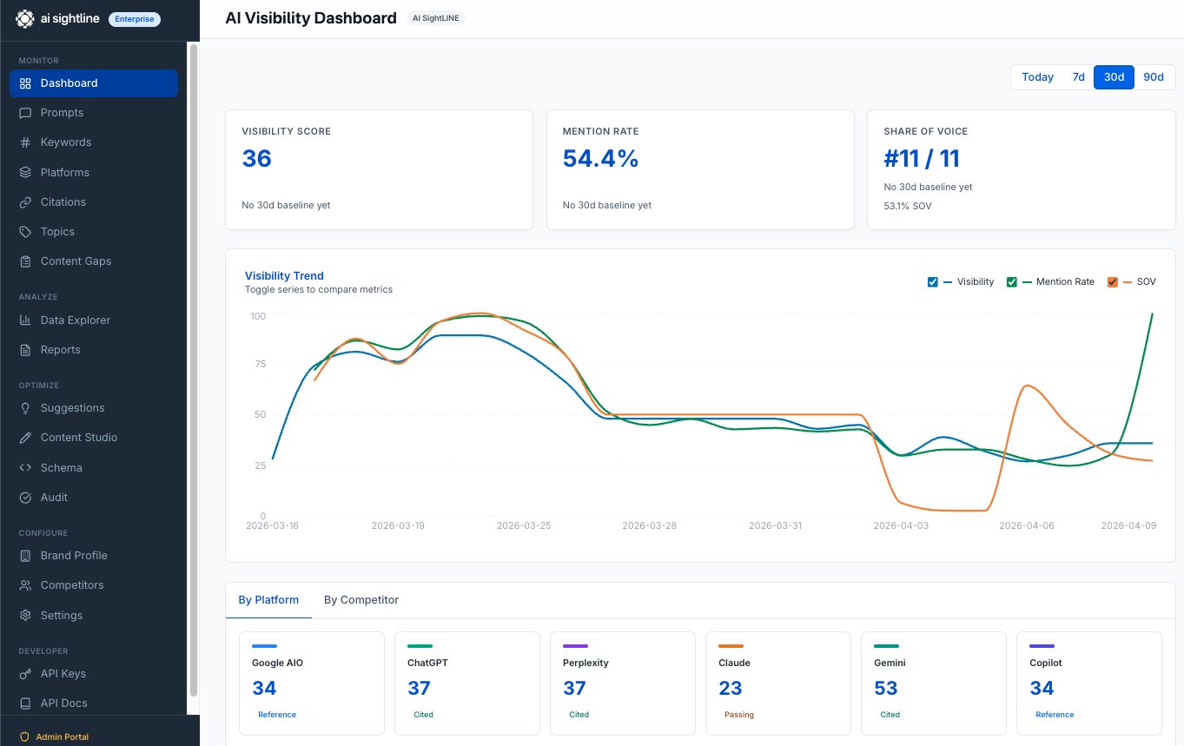Open Data Explorer bar chart icon
The height and width of the screenshot is (746, 1184).
25,320
